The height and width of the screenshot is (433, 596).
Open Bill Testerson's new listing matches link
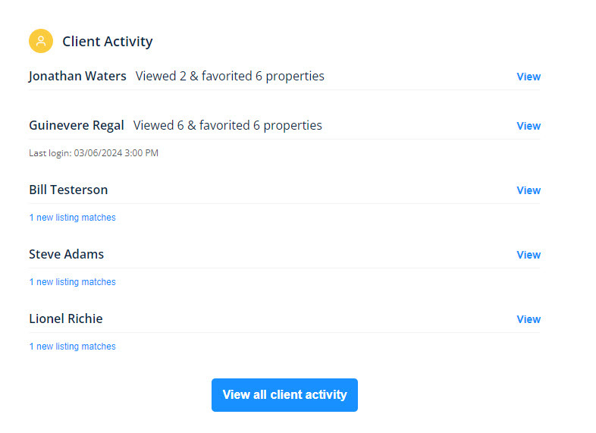pos(72,218)
